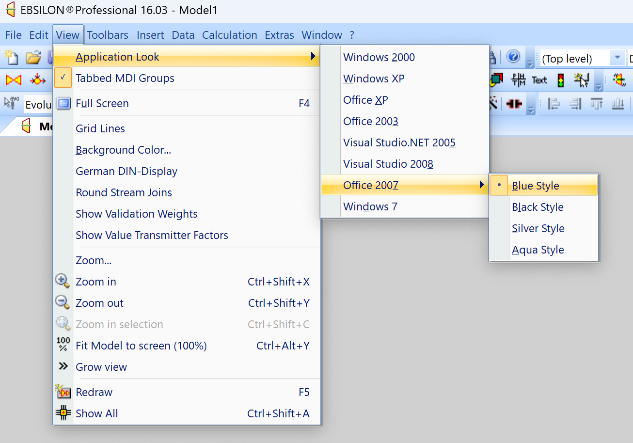Screen dimensions: 633x443
Task: Click the selection cursor with sparkle icon
Action: pyautogui.click(x=582, y=80)
